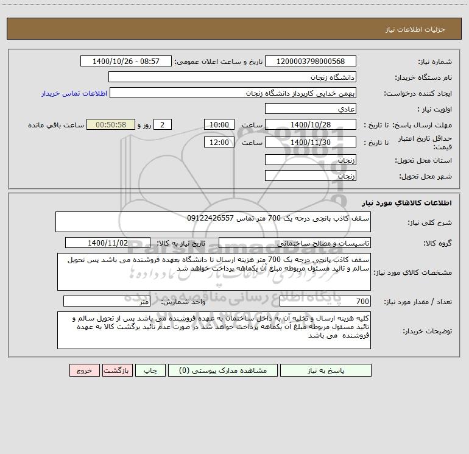The width and height of the screenshot is (469, 454).
Task: Click the بازگشت back button
Action: [117, 371]
